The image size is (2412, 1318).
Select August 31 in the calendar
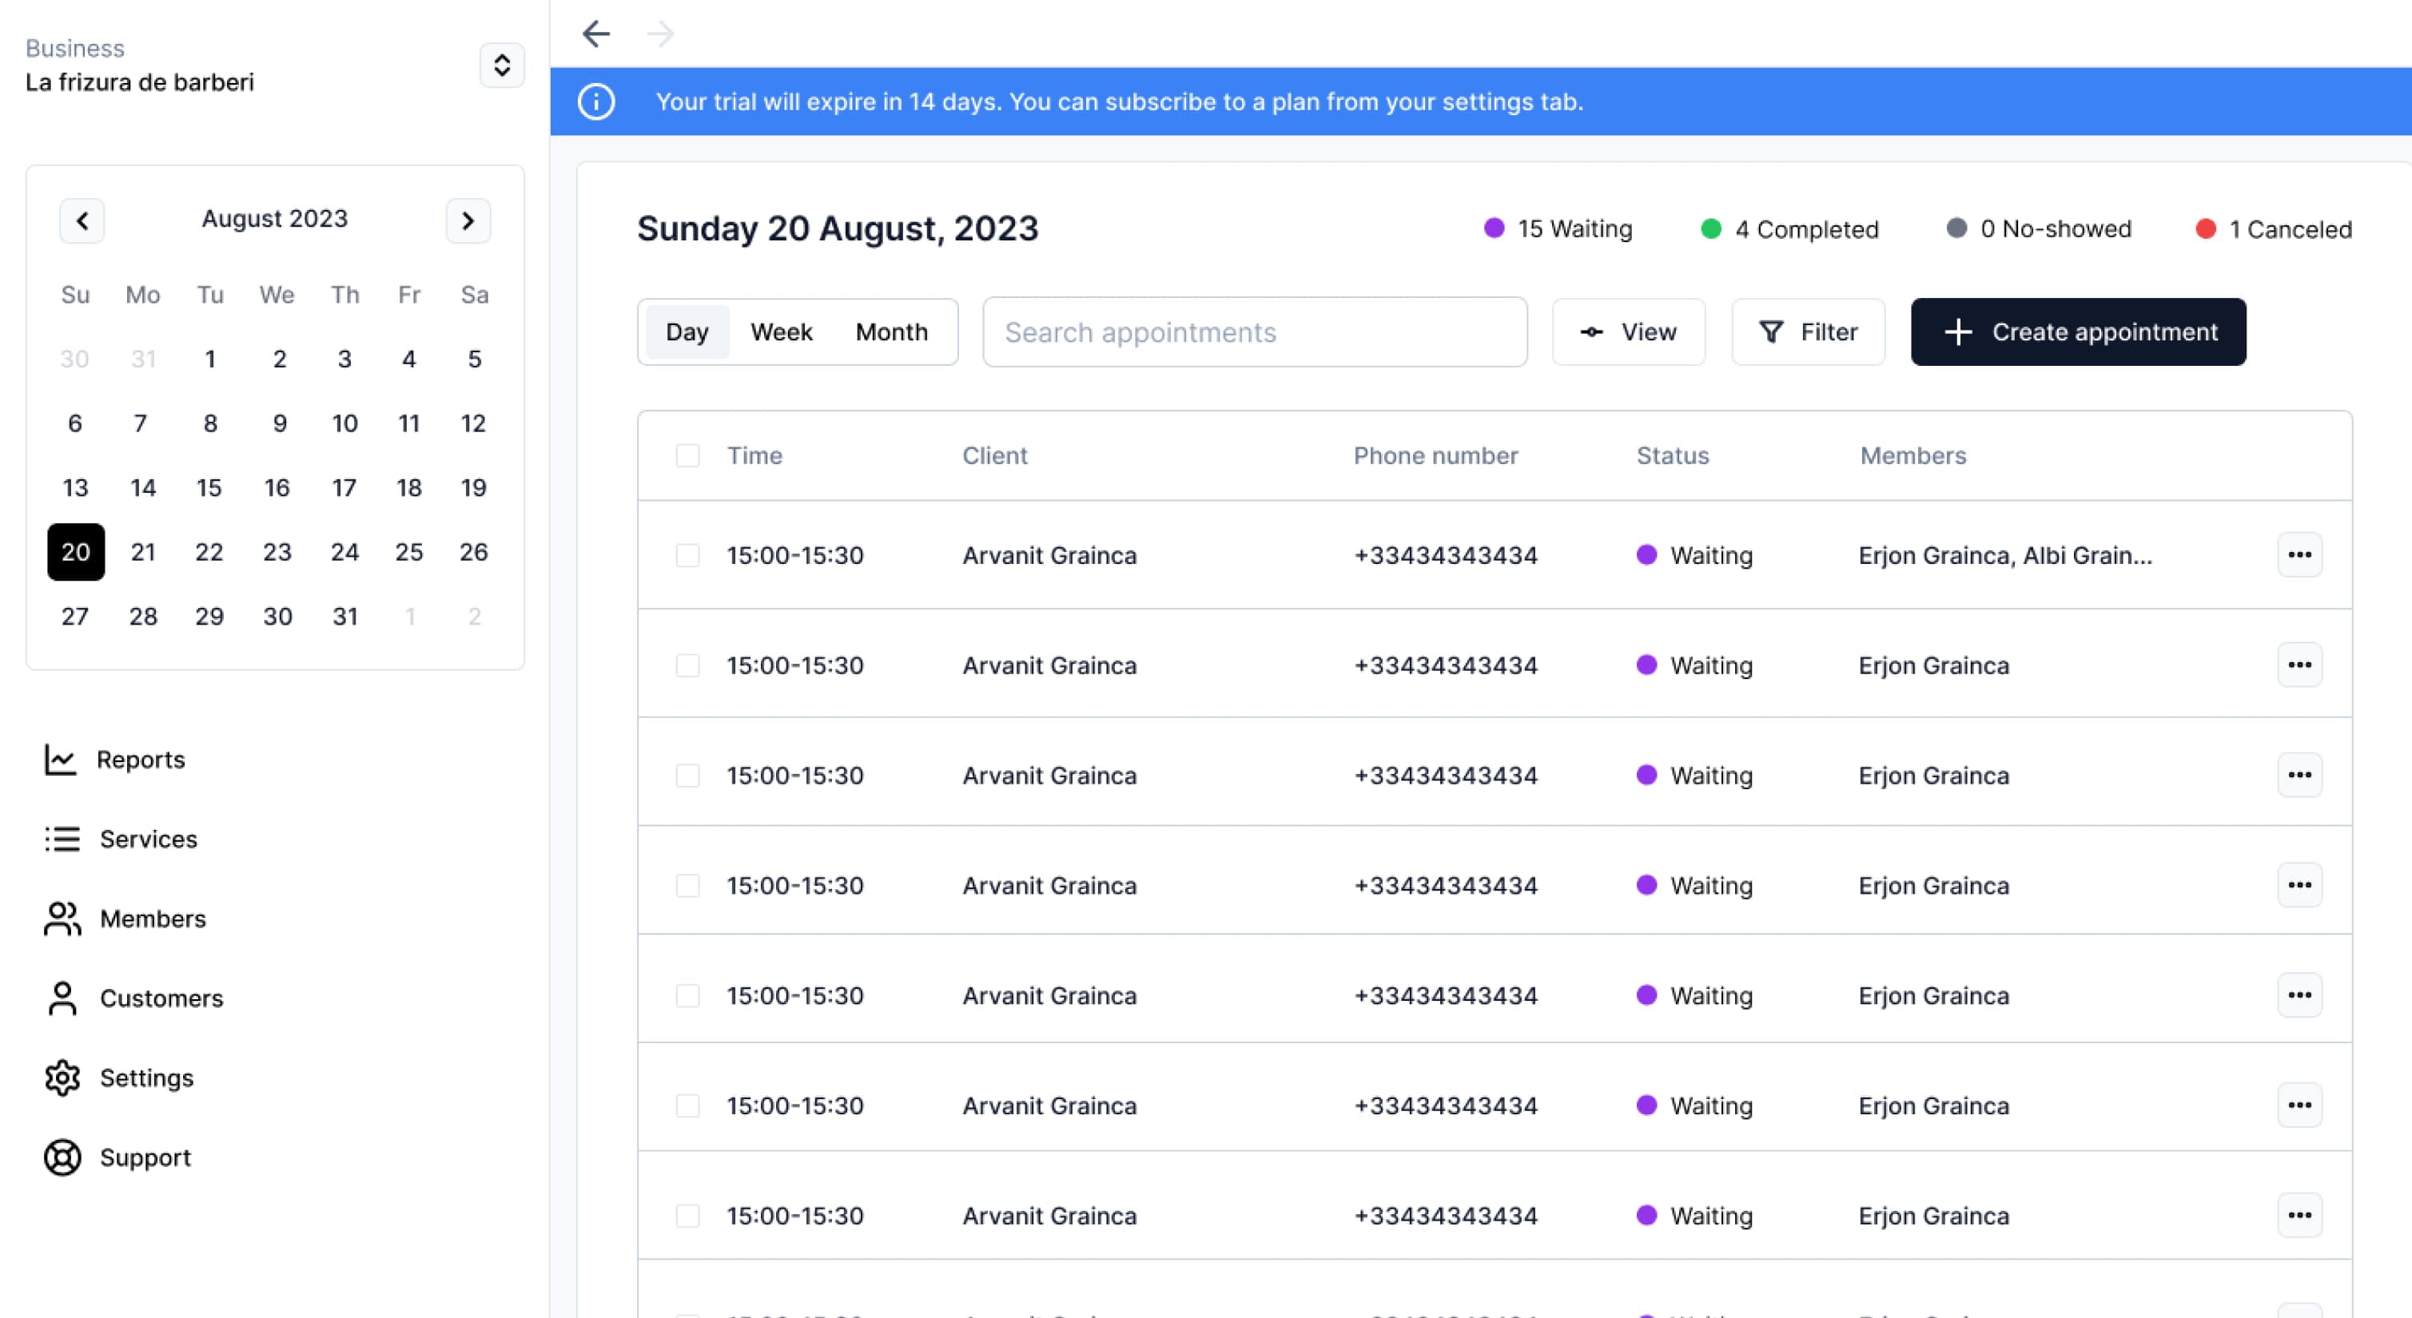pyautogui.click(x=344, y=616)
